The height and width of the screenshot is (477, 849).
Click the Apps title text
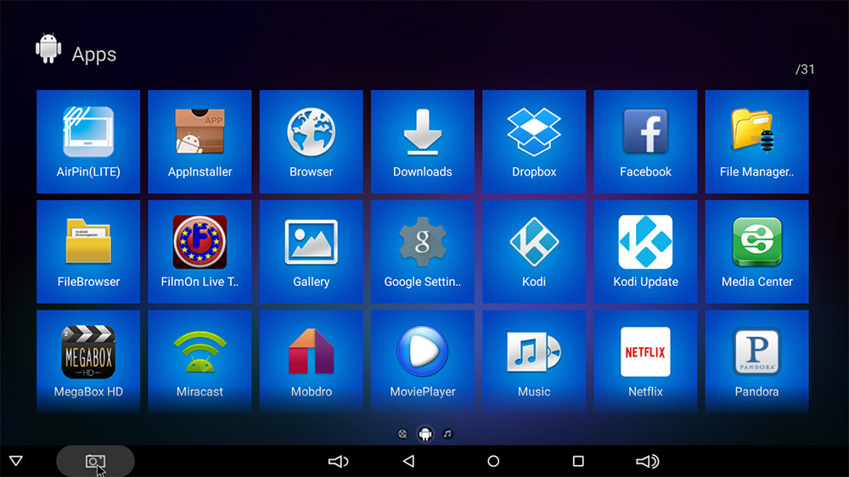[94, 54]
